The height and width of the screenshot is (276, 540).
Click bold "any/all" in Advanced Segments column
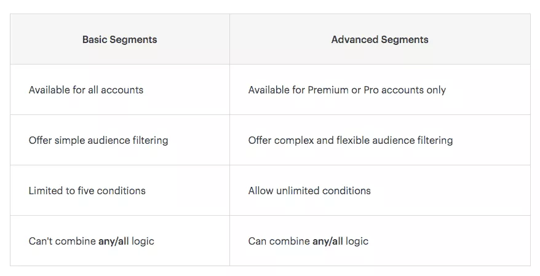[x=327, y=241]
